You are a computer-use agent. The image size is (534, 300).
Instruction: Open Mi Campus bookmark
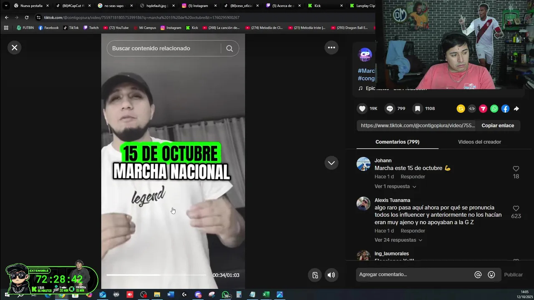pos(144,28)
